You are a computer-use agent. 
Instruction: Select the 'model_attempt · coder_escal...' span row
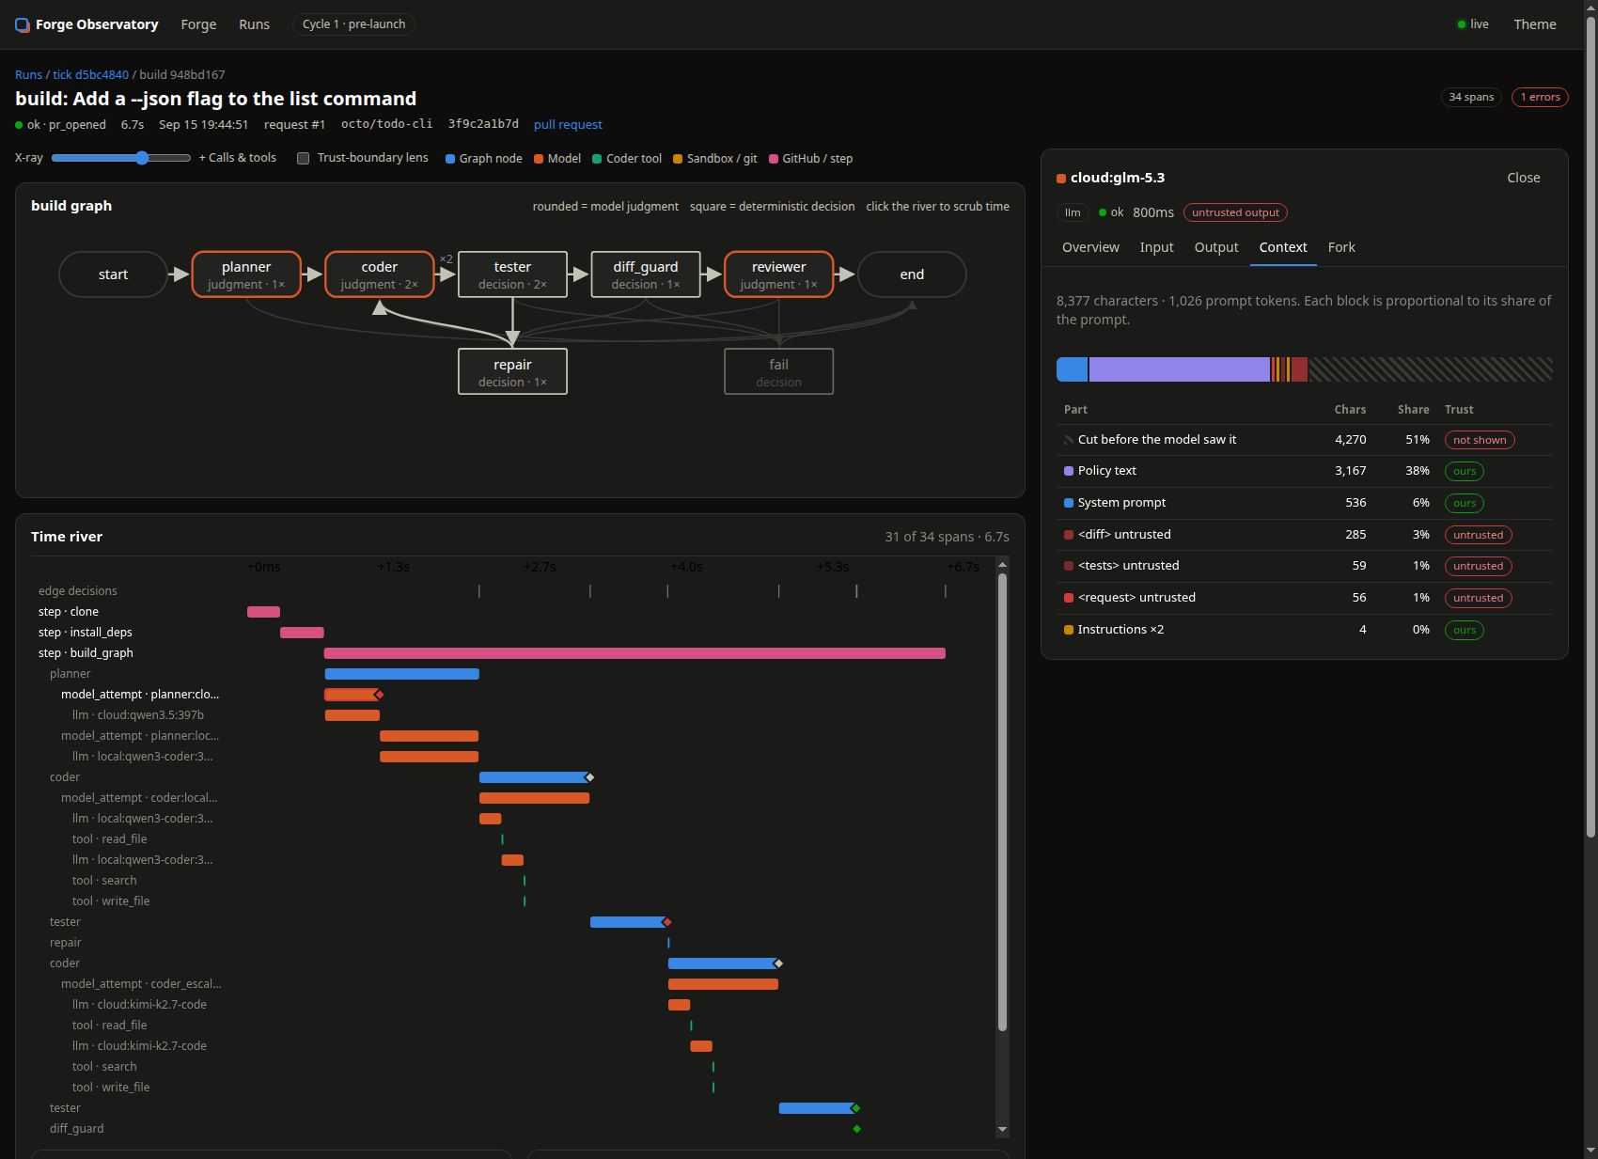click(512, 984)
